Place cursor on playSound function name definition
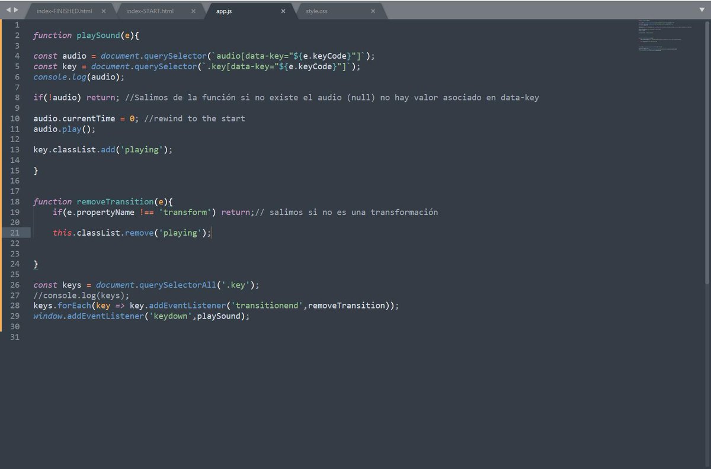 coord(98,36)
